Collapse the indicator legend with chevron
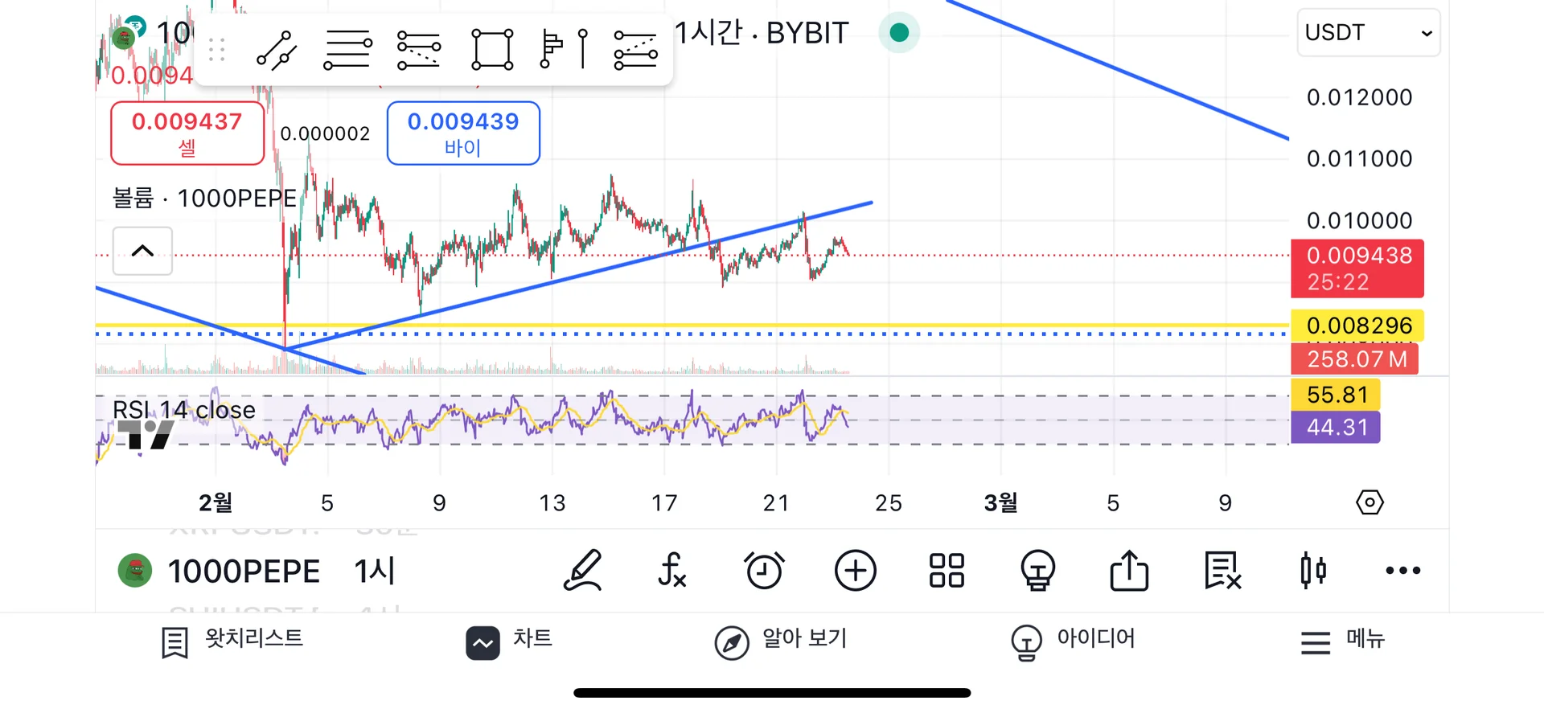Image resolution: width=1544 pixels, height=713 pixels. coord(142,251)
